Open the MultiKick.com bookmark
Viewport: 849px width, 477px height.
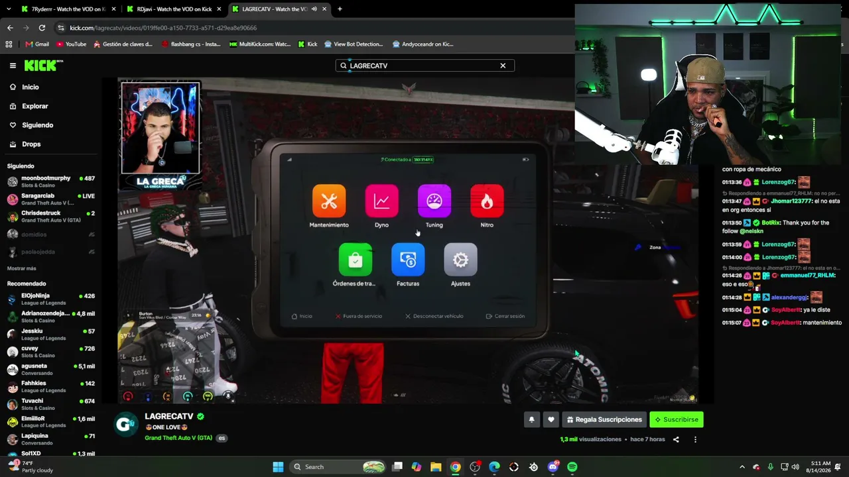260,44
